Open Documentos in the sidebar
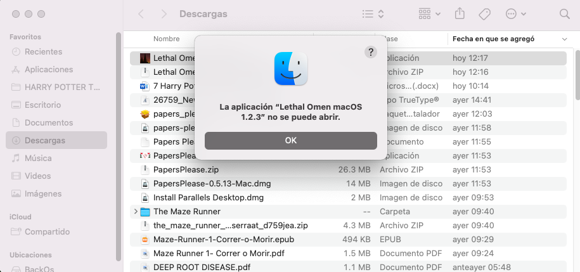The height and width of the screenshot is (272, 580). (56, 123)
